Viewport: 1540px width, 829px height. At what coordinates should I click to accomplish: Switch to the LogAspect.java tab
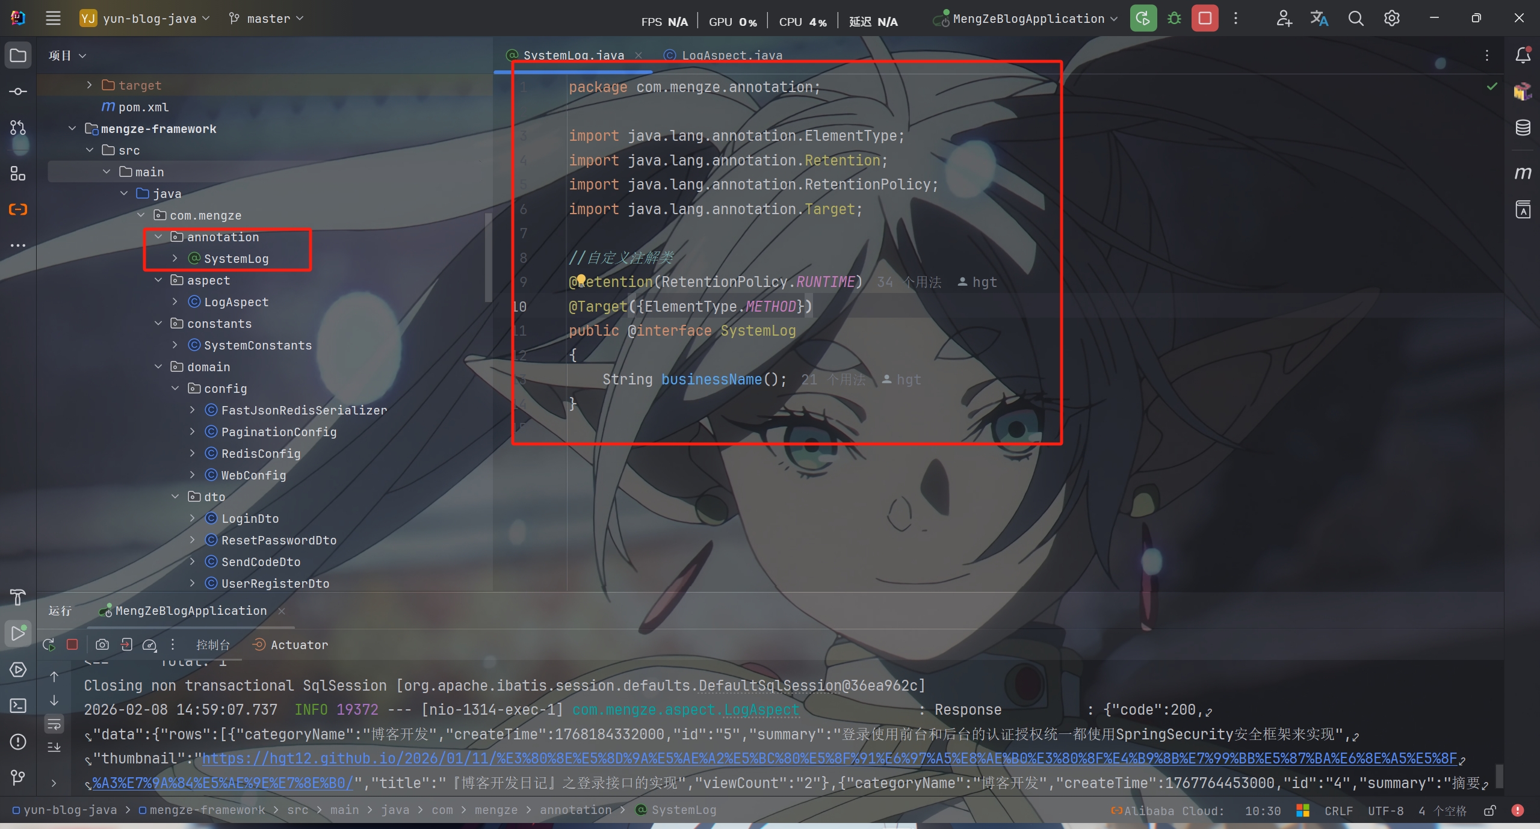[x=731, y=55]
